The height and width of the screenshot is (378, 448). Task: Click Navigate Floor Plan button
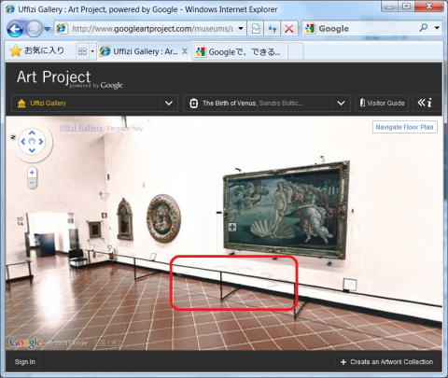coord(404,127)
